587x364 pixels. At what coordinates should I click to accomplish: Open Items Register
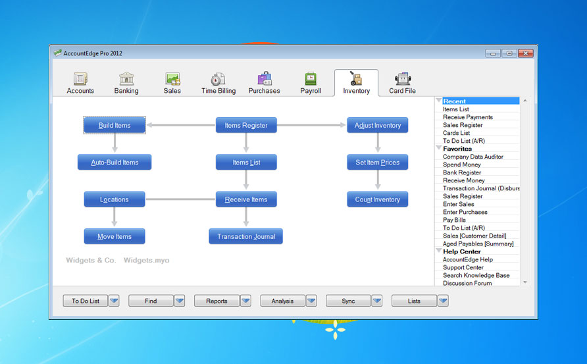click(246, 125)
